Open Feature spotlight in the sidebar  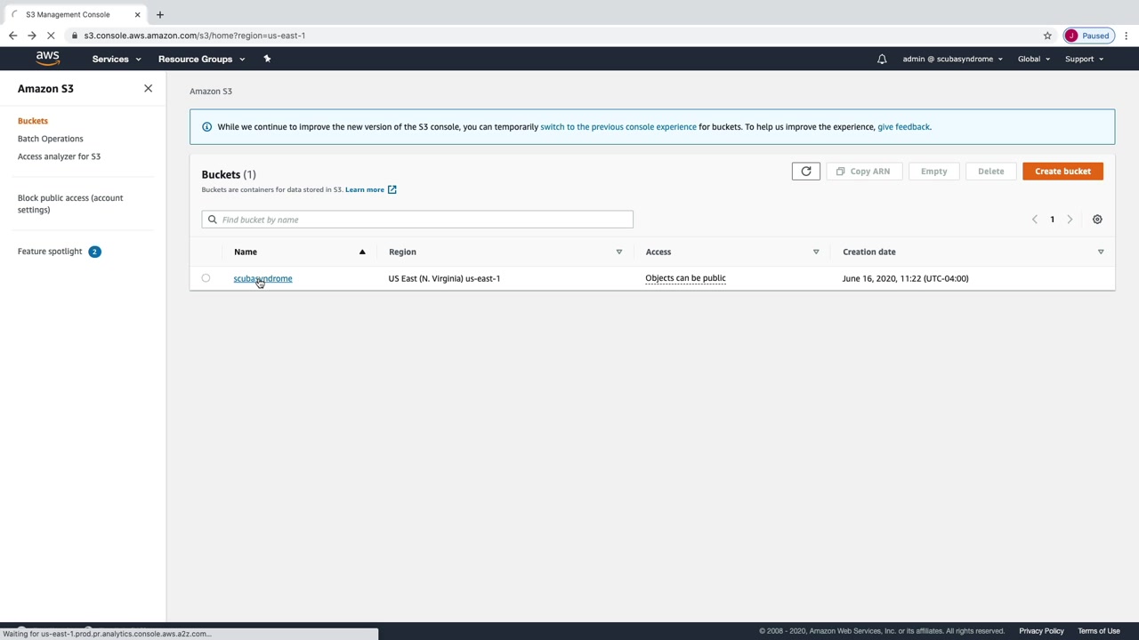[50, 252]
